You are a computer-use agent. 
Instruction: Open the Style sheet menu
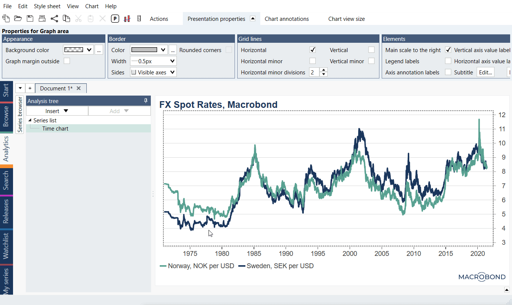[x=47, y=6]
